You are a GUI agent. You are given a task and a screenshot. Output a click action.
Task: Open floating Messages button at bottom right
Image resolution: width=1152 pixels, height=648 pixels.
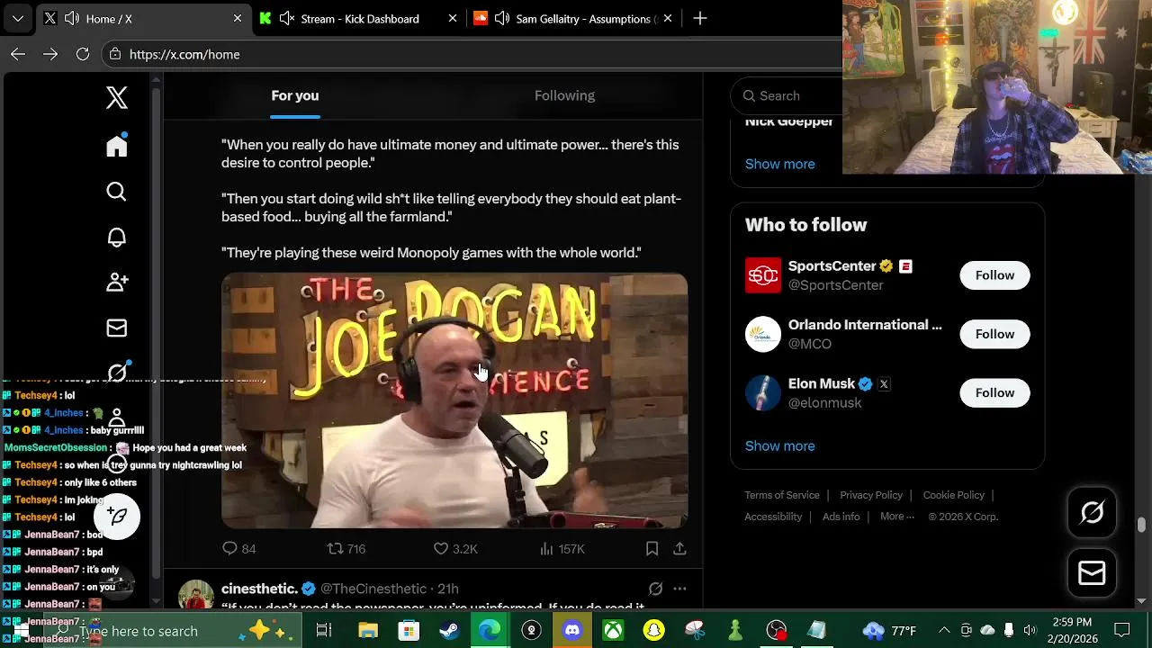pyautogui.click(x=1092, y=572)
